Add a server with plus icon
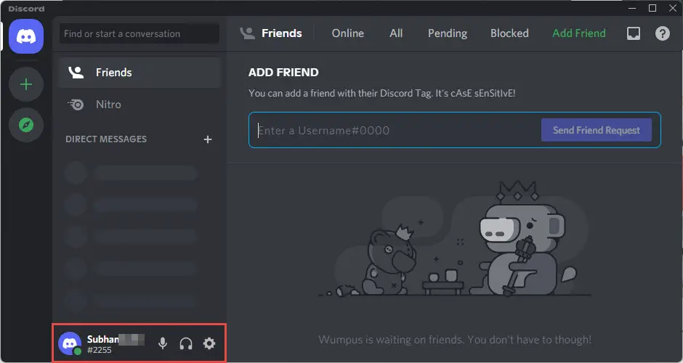The width and height of the screenshot is (683, 363). click(26, 84)
